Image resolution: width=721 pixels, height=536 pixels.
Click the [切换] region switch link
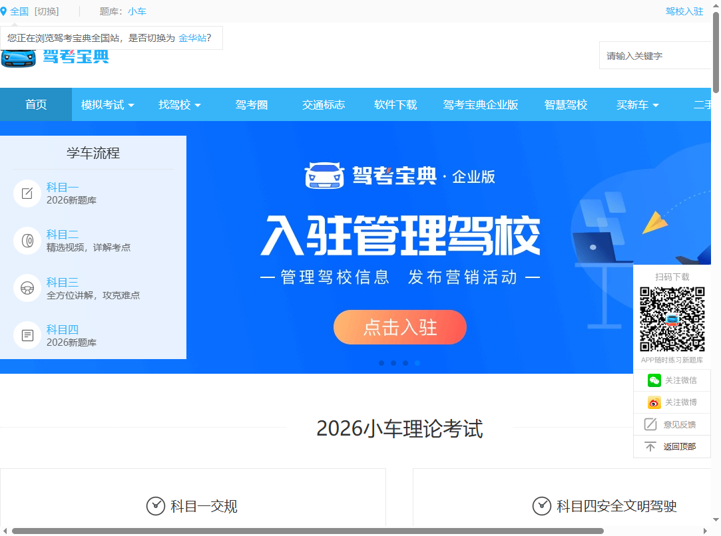click(47, 11)
